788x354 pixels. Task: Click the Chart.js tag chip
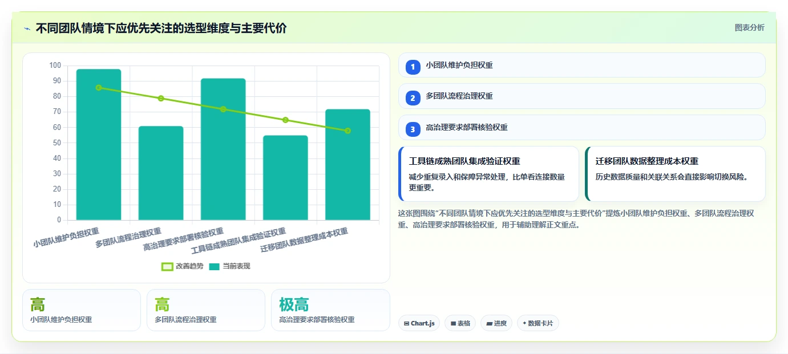pos(419,323)
